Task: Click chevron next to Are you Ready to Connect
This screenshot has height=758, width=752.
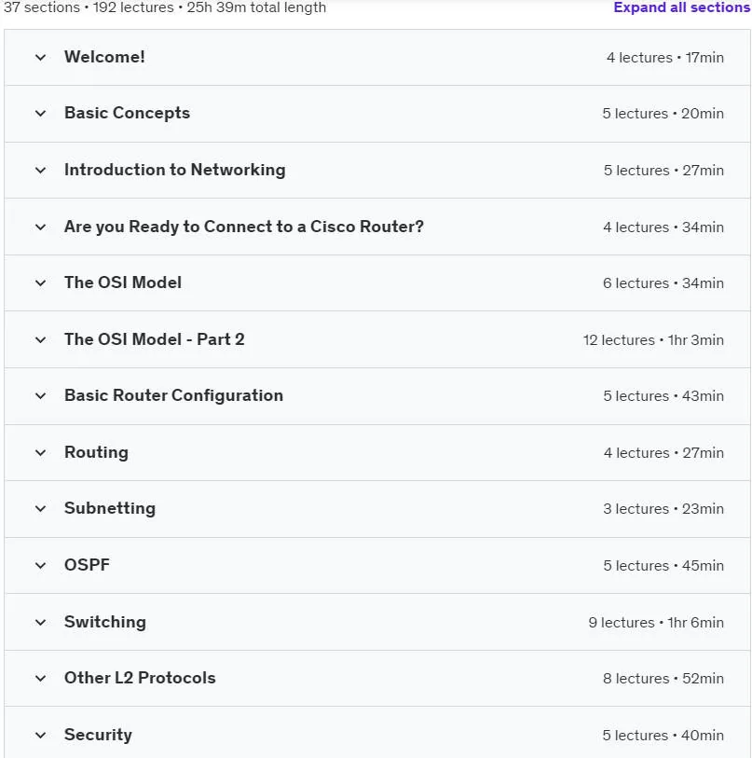Action: tap(41, 227)
